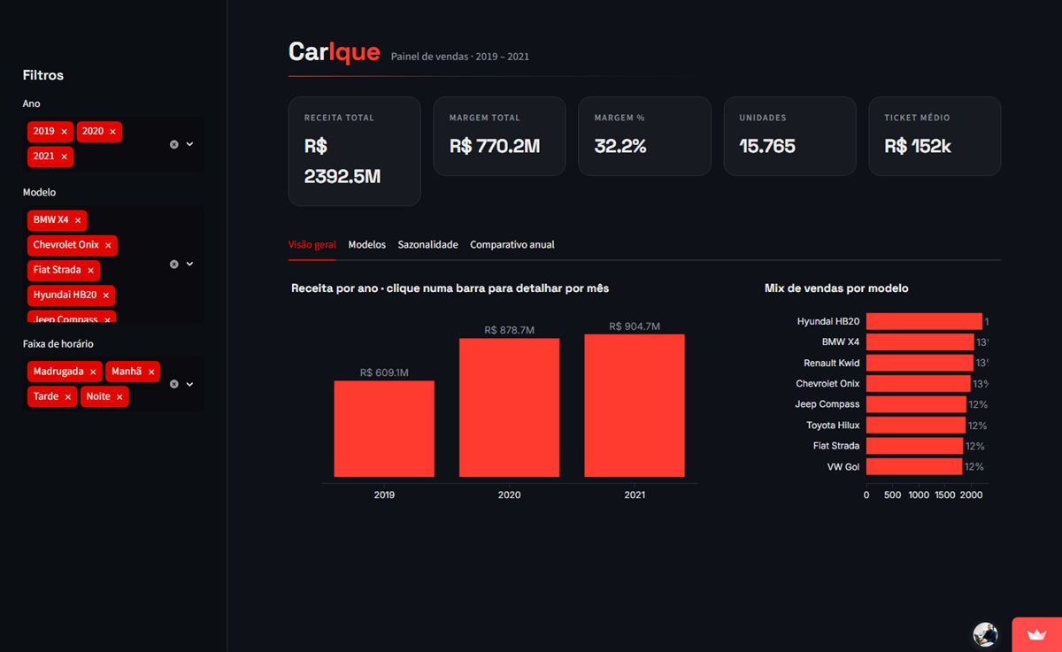Click the Hyundai HB20 sales mix bar
1062x652 pixels.
(x=924, y=322)
